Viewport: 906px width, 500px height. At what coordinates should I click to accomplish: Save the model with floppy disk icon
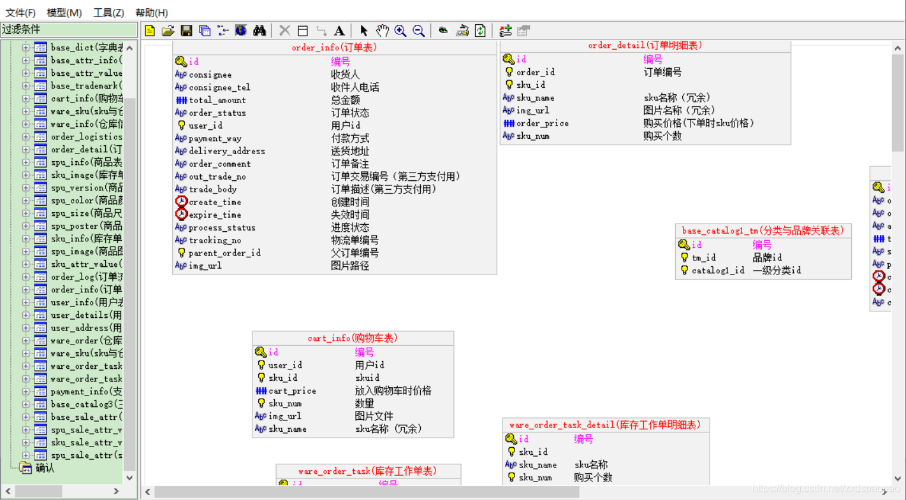[x=186, y=31]
